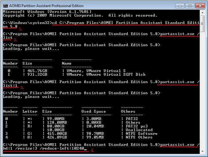The image size is (208, 157).
Task: Click the 3.00MB used space value
Action: 94,119
